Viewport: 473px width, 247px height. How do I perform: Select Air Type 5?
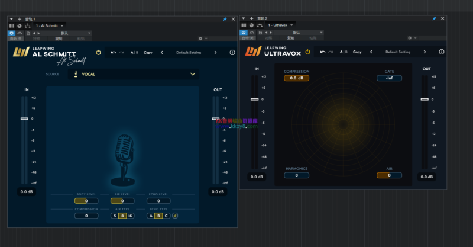[x=115, y=216]
